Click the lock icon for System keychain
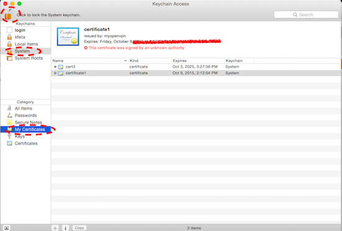 (9, 15)
